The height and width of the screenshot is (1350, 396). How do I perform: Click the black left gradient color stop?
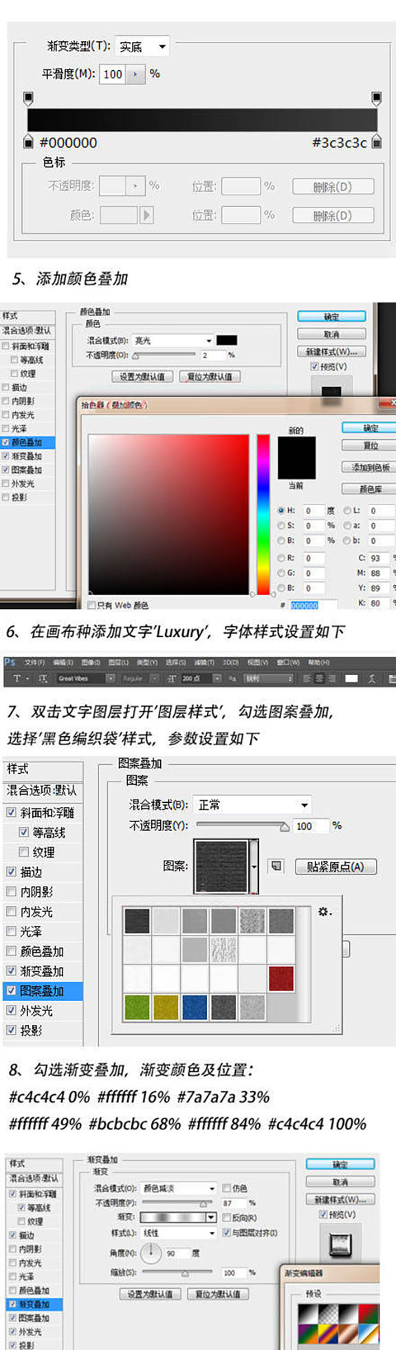click(x=28, y=142)
